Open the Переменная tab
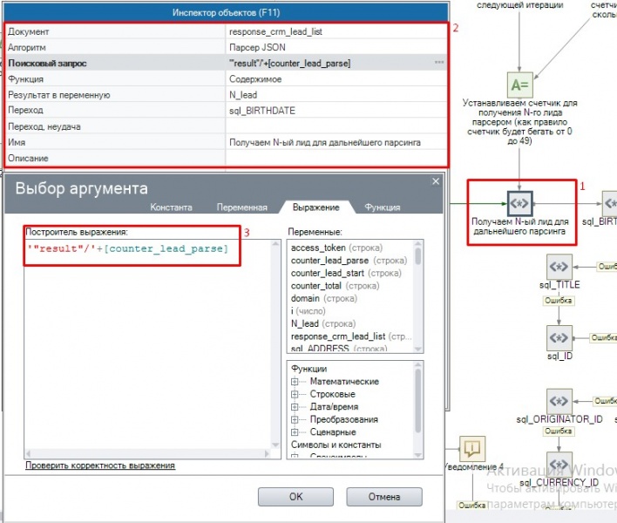Image resolution: width=617 pixels, height=523 pixels. [x=241, y=207]
